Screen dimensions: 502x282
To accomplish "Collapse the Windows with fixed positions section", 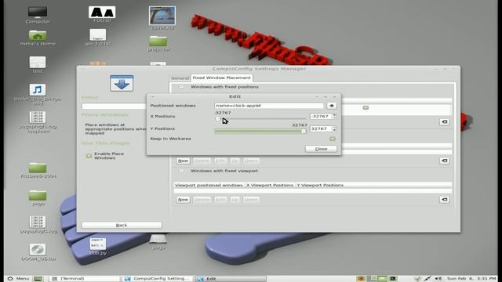I will coord(181,87).
